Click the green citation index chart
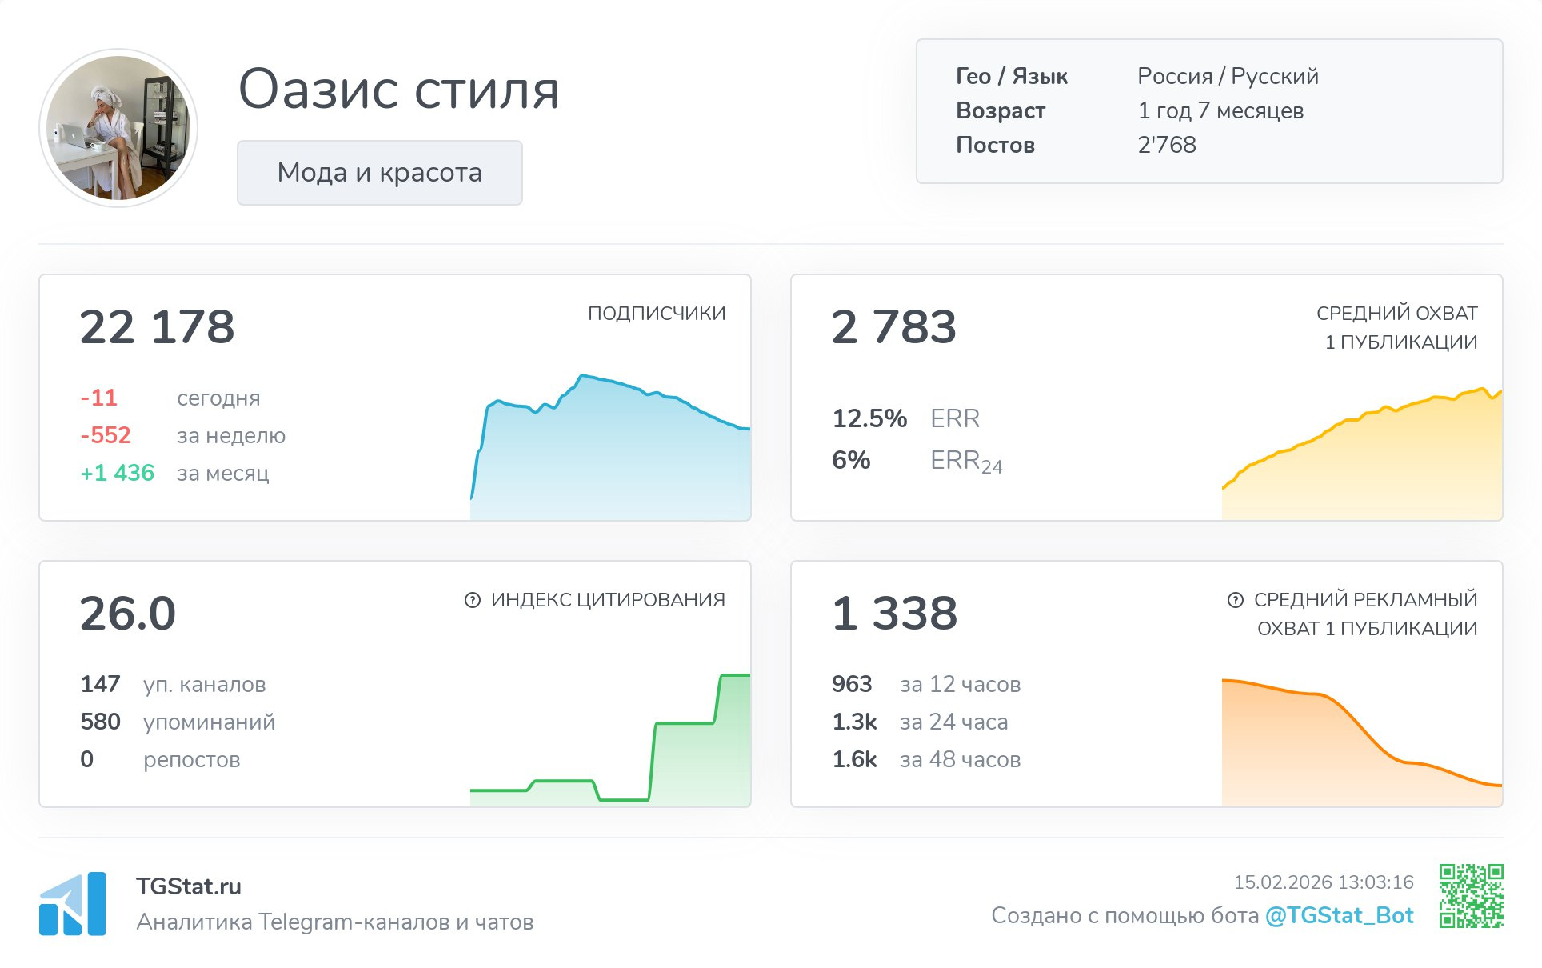 [688, 760]
